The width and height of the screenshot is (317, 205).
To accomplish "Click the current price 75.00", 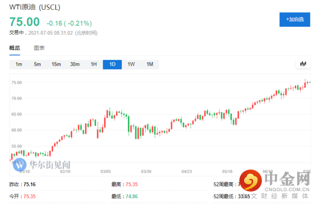I will tap(24, 22).
